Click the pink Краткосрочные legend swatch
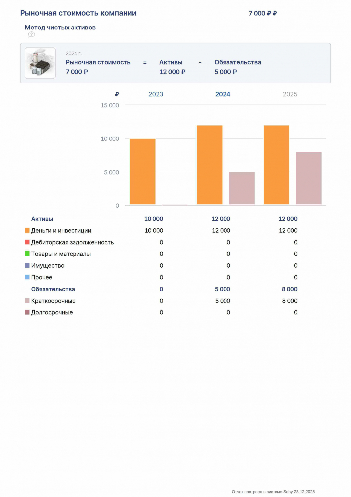Image resolution: width=351 pixels, height=497 pixels. [27, 301]
